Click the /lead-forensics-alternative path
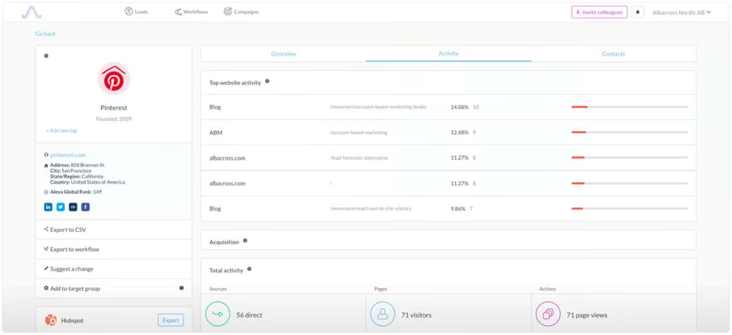 point(359,158)
